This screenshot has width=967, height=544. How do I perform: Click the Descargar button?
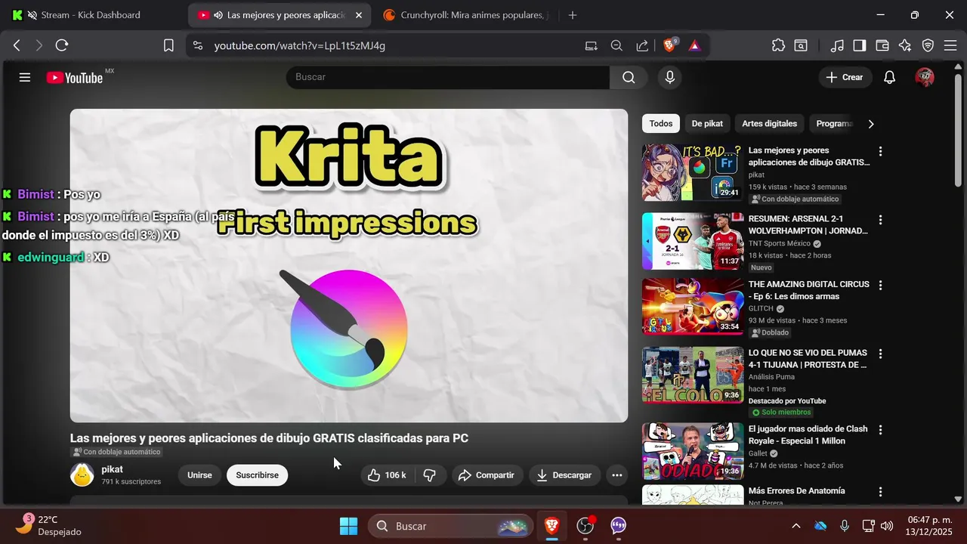(x=564, y=475)
